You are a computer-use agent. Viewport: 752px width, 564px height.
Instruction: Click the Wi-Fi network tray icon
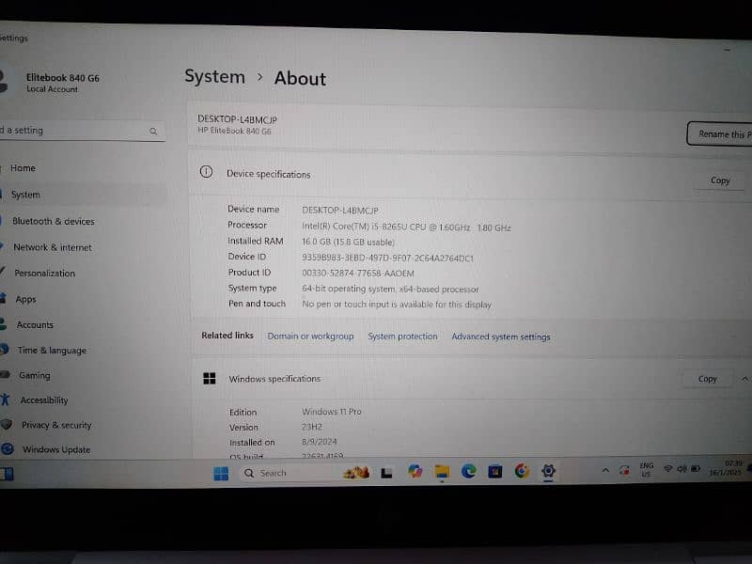point(668,468)
